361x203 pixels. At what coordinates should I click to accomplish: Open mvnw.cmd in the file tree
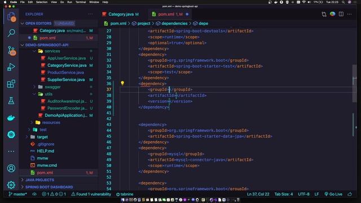pyautogui.click(x=47, y=165)
